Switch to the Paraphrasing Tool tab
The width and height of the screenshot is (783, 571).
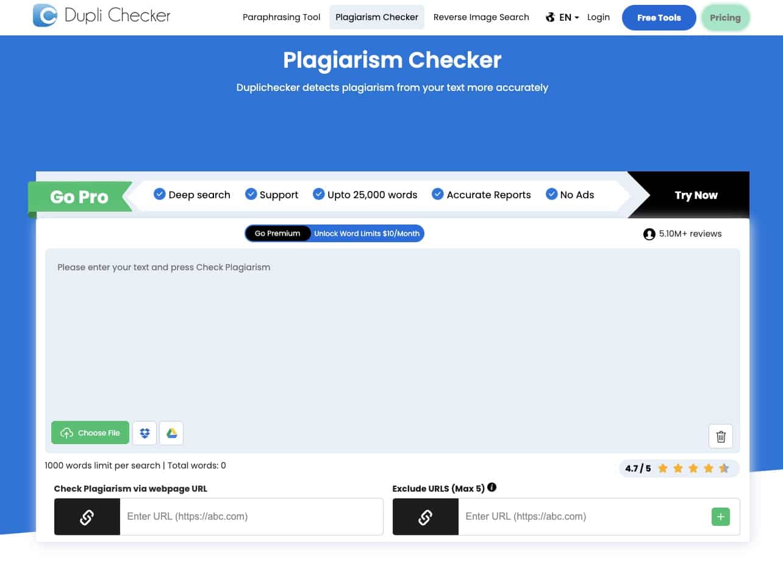point(281,17)
